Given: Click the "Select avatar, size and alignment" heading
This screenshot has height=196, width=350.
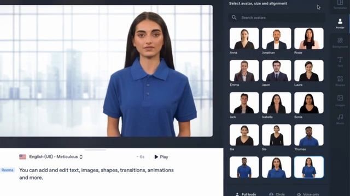Looking at the screenshot, I should [258, 4].
